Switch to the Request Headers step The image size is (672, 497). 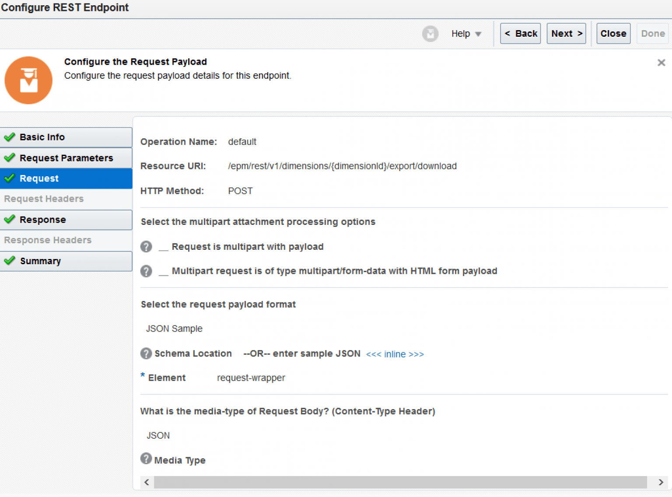tap(43, 199)
